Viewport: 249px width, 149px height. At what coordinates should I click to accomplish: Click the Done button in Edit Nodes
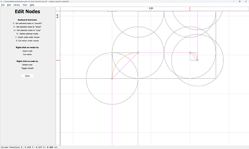pyautogui.click(x=27, y=76)
